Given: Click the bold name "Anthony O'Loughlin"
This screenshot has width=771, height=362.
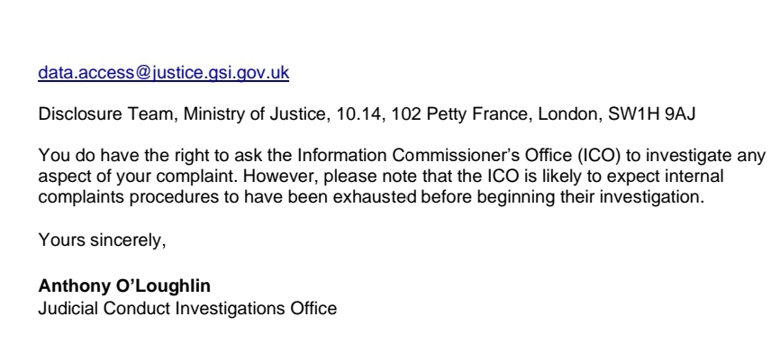Looking at the screenshot, I should [106, 296].
